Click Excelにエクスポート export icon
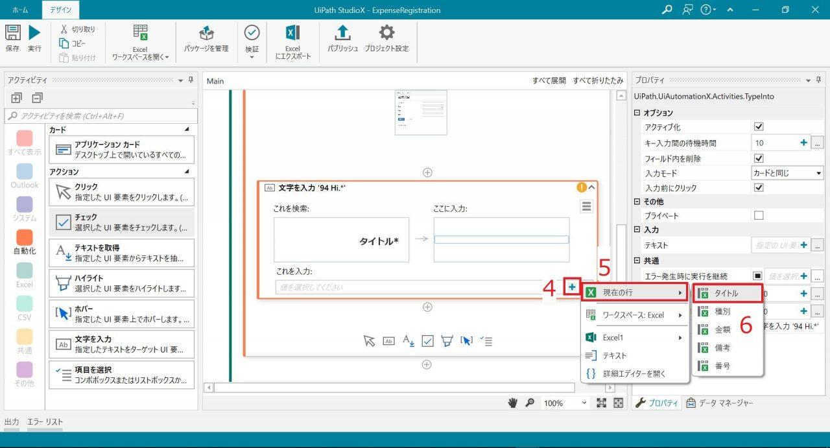Viewport: 830px width, 448px height. click(x=292, y=43)
